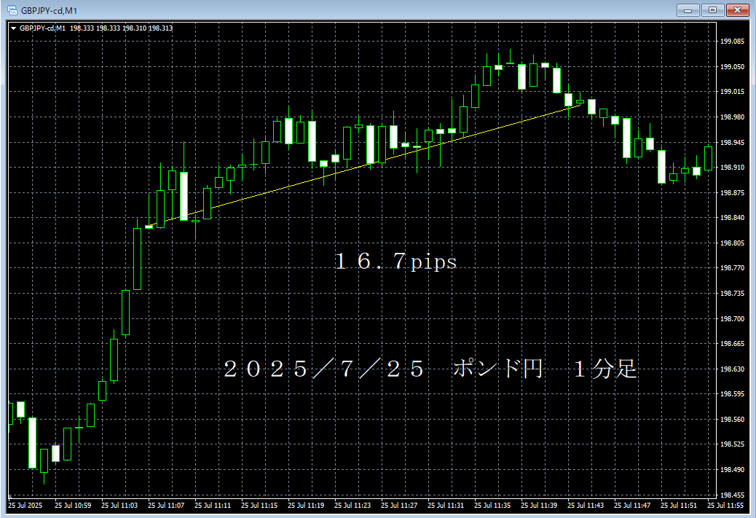Click the 25 Jul 11:15 time label
Viewport: 756px width, 518px height.
(x=259, y=506)
